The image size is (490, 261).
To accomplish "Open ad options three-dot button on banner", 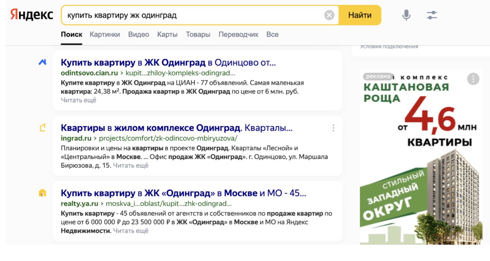I will pyautogui.click(x=473, y=79).
